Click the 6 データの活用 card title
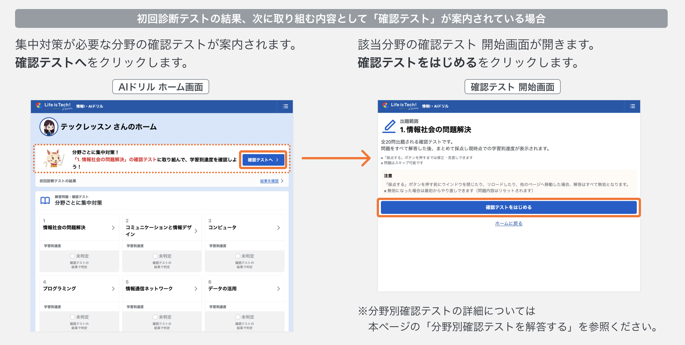This screenshot has height=345, width=685. pyautogui.click(x=222, y=289)
